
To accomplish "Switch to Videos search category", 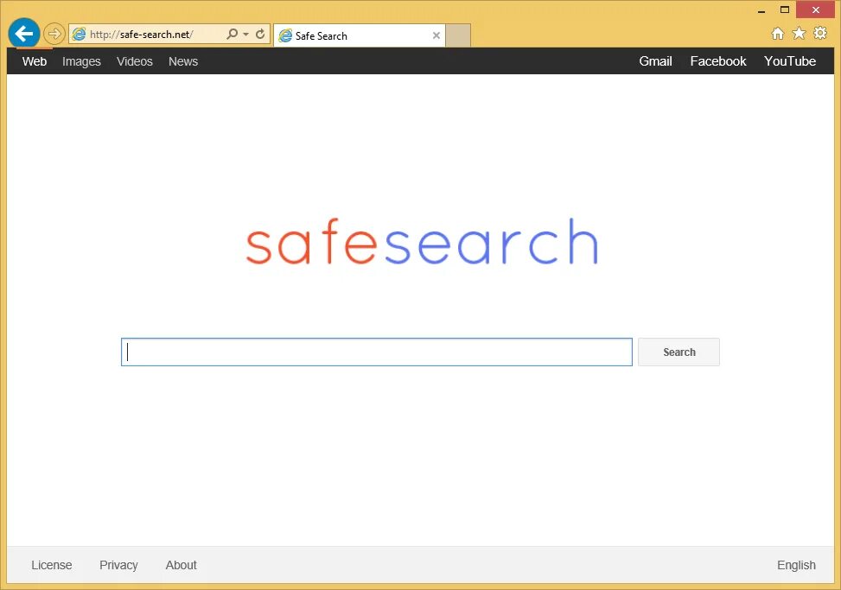I will coord(135,61).
